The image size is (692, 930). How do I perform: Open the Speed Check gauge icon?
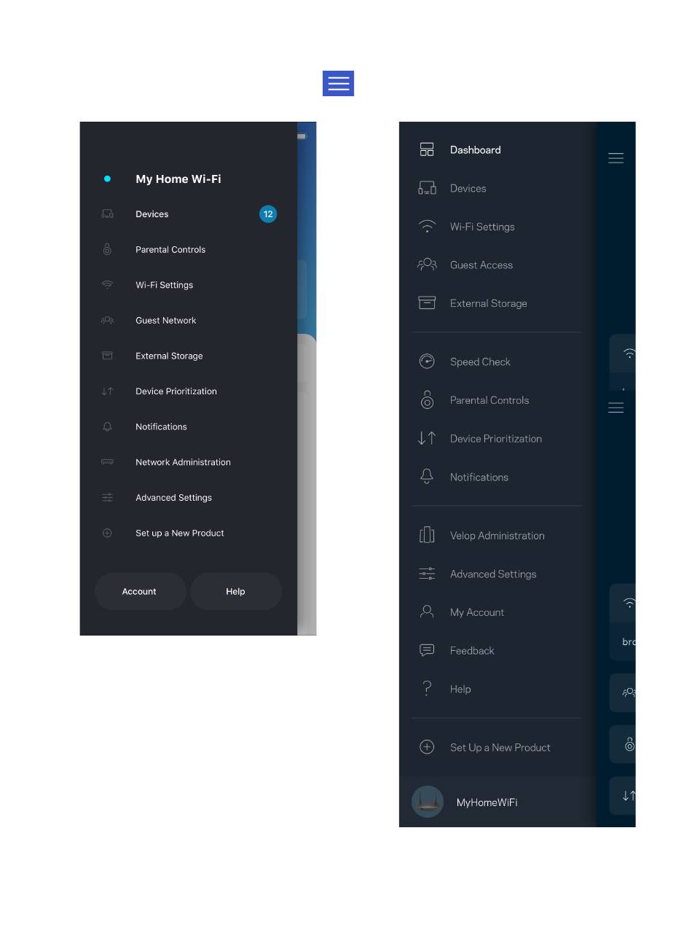click(x=427, y=362)
